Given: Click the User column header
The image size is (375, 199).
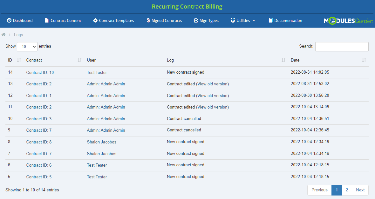Looking at the screenshot, I should [x=91, y=60].
